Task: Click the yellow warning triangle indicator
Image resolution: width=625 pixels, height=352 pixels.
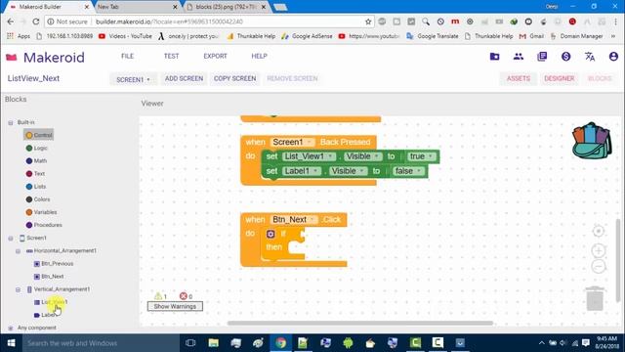Action: pos(158,296)
